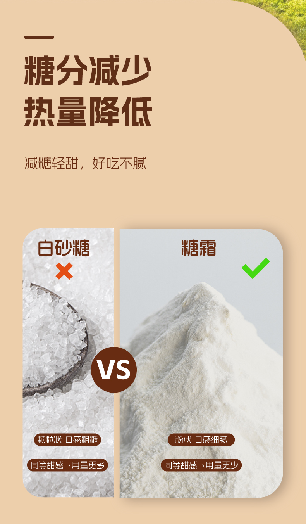Click the 同等甜感下用量更少 pill label
Screen dimensions: 306x524
pyautogui.click(x=201, y=465)
